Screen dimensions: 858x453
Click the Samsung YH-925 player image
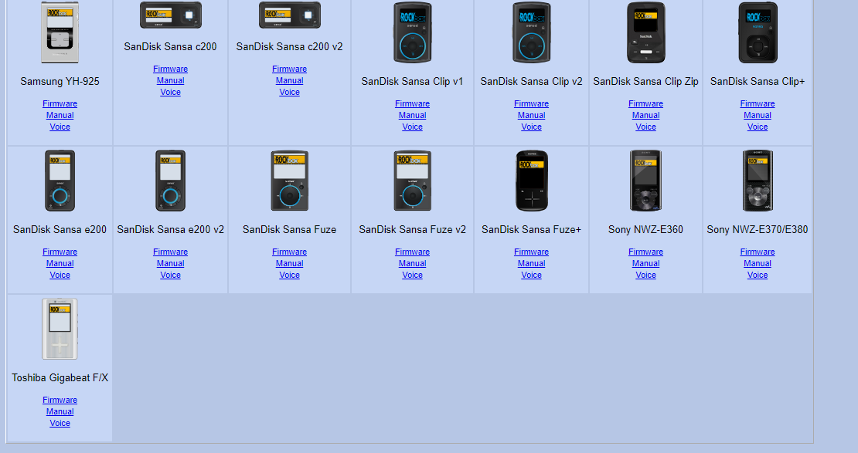click(x=60, y=32)
